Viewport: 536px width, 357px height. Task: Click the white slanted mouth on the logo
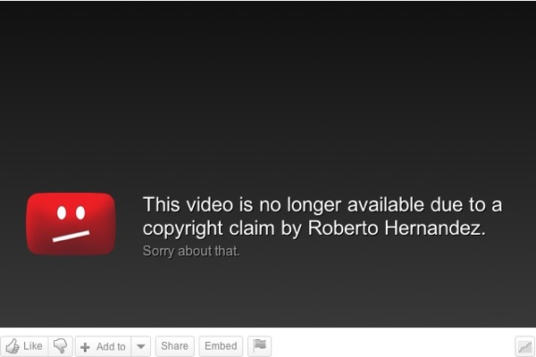pyautogui.click(x=71, y=236)
